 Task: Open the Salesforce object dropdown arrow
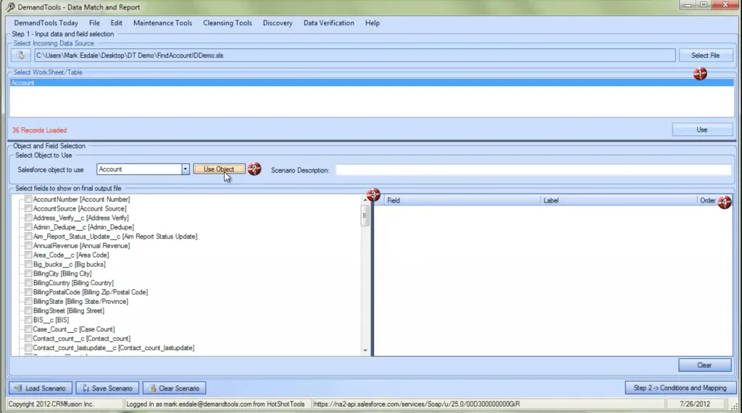(x=185, y=169)
